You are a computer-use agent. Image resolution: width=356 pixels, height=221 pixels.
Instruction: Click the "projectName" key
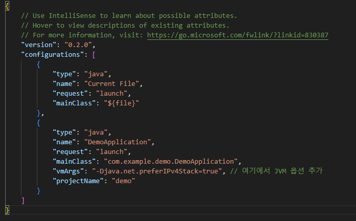point(78,181)
